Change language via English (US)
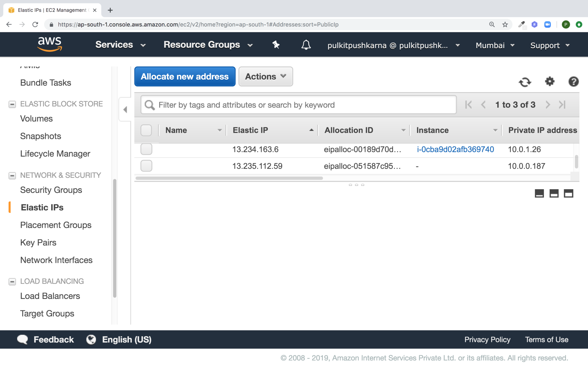The width and height of the screenshot is (588, 367). click(127, 339)
